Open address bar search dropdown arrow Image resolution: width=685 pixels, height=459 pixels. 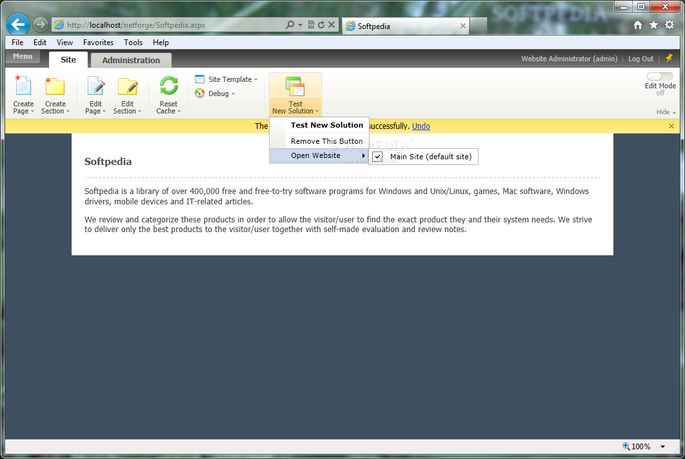pos(300,25)
